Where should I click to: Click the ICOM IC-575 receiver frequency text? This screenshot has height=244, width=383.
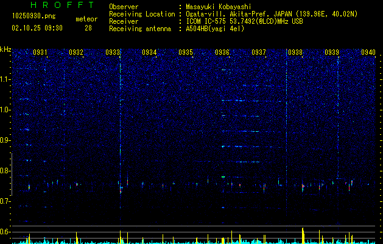(x=244, y=21)
